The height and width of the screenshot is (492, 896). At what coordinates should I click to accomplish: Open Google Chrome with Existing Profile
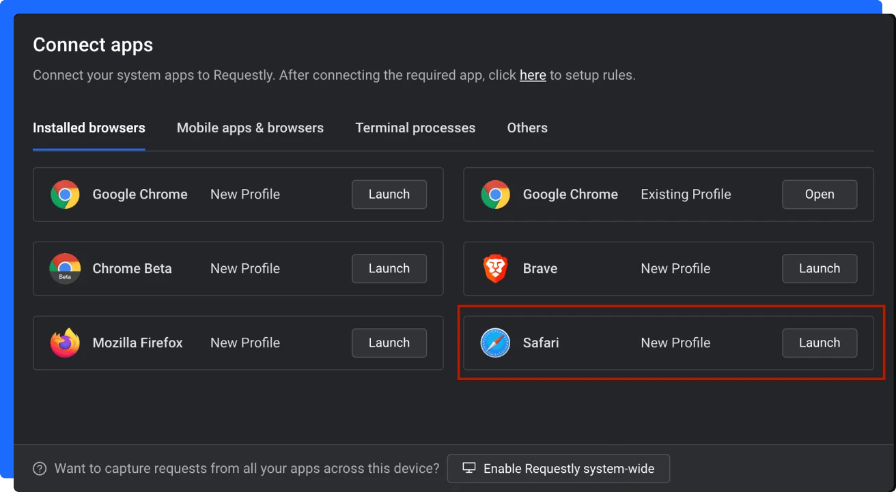pyautogui.click(x=820, y=194)
